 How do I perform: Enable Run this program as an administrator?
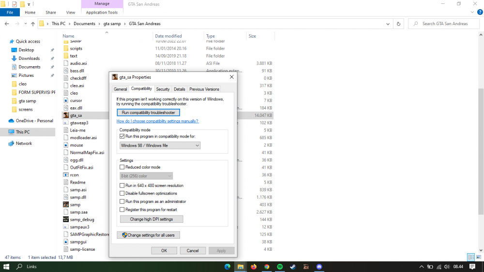pos(122,201)
